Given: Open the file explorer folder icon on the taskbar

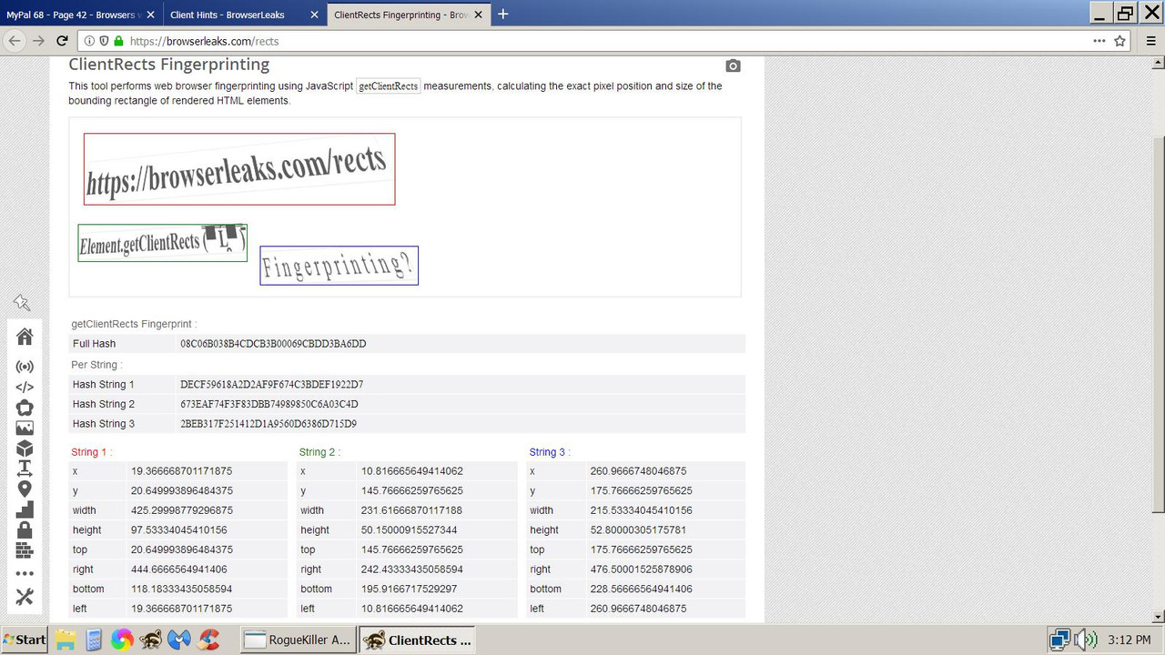Looking at the screenshot, I should pyautogui.click(x=66, y=640).
